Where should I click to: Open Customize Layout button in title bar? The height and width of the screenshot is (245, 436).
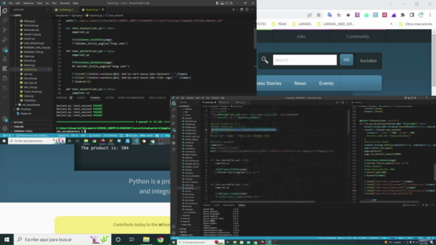(x=231, y=3)
